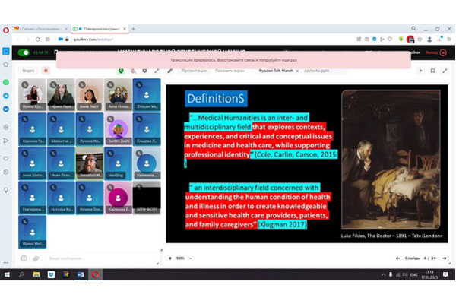Toggle the muted microphone icon
Image resolution: width=456 pixels, height=304 pixels.
[x=132, y=71]
